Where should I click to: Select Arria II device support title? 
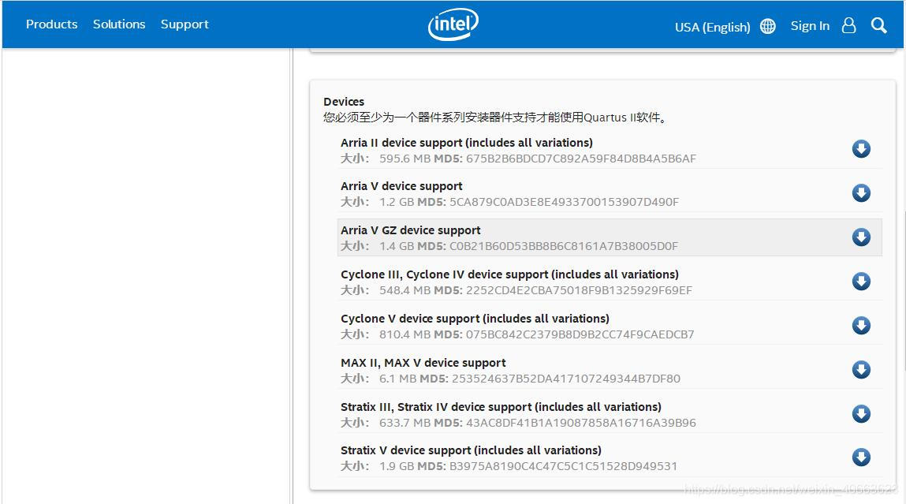click(x=466, y=143)
